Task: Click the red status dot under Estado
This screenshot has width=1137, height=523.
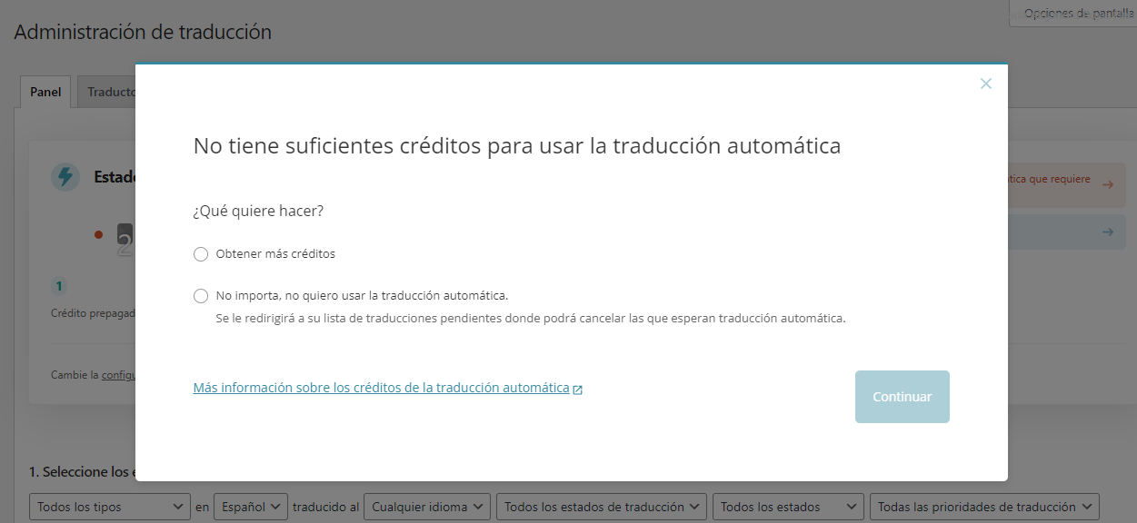Action: click(x=98, y=234)
